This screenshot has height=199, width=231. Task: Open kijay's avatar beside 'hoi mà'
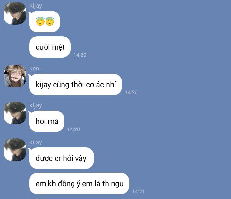pyautogui.click(x=15, y=113)
